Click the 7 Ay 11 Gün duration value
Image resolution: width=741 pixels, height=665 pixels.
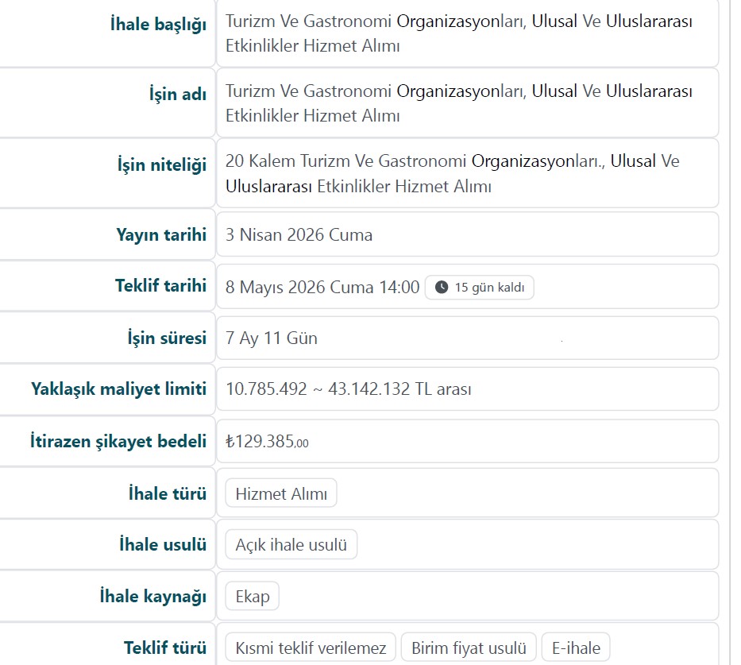tap(272, 338)
